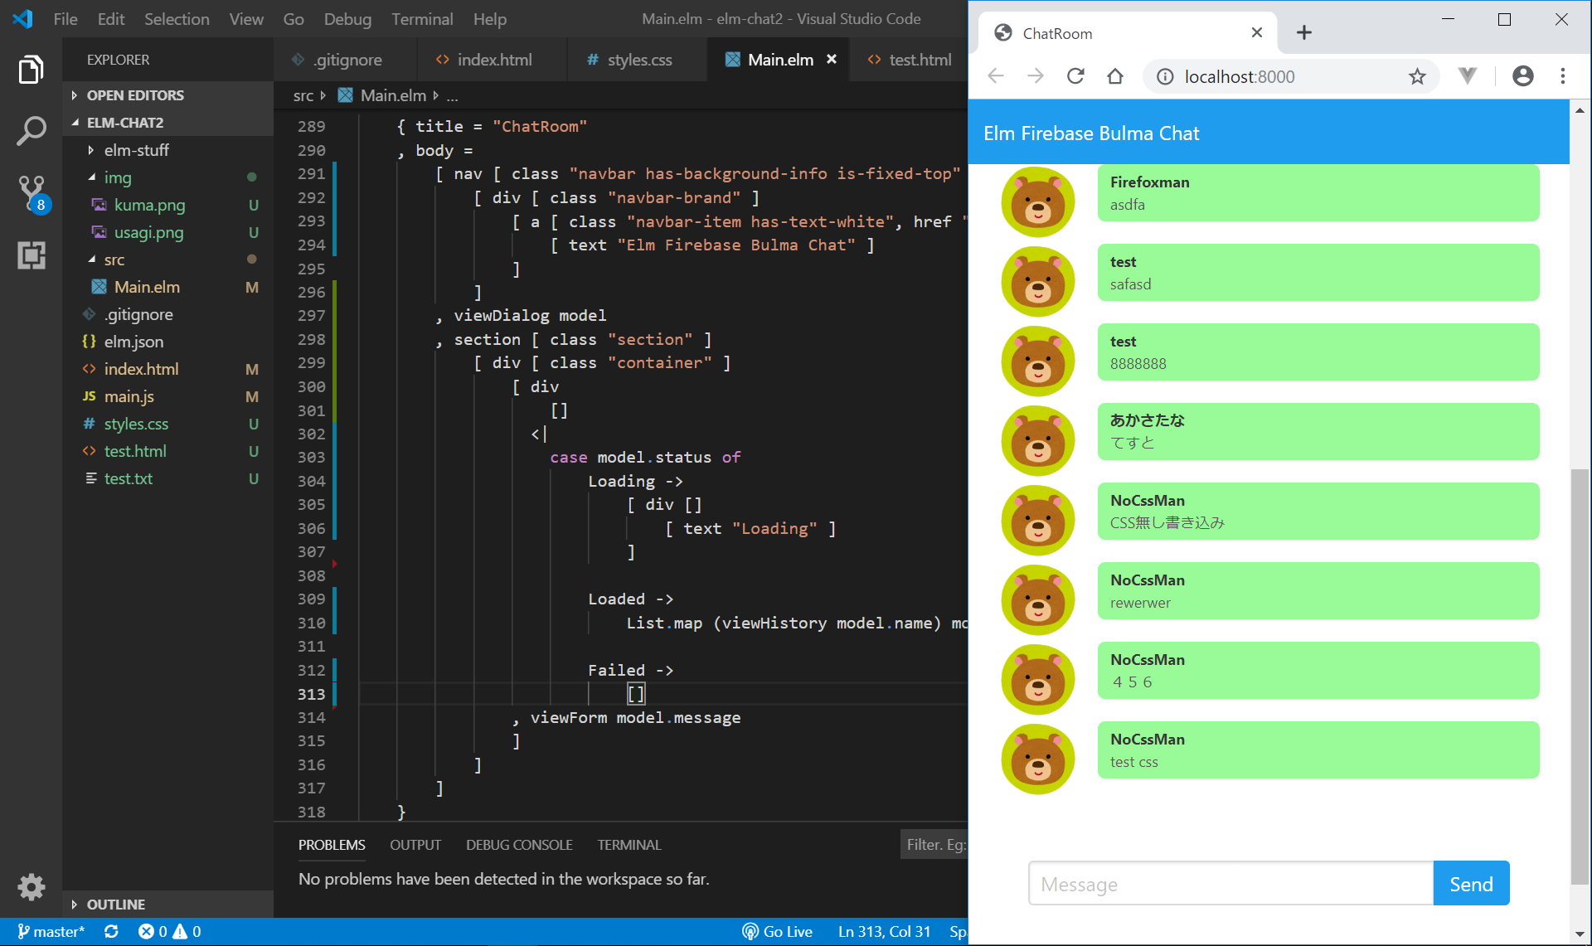Click the Message input field
This screenshot has height=946, width=1592.
(1230, 884)
